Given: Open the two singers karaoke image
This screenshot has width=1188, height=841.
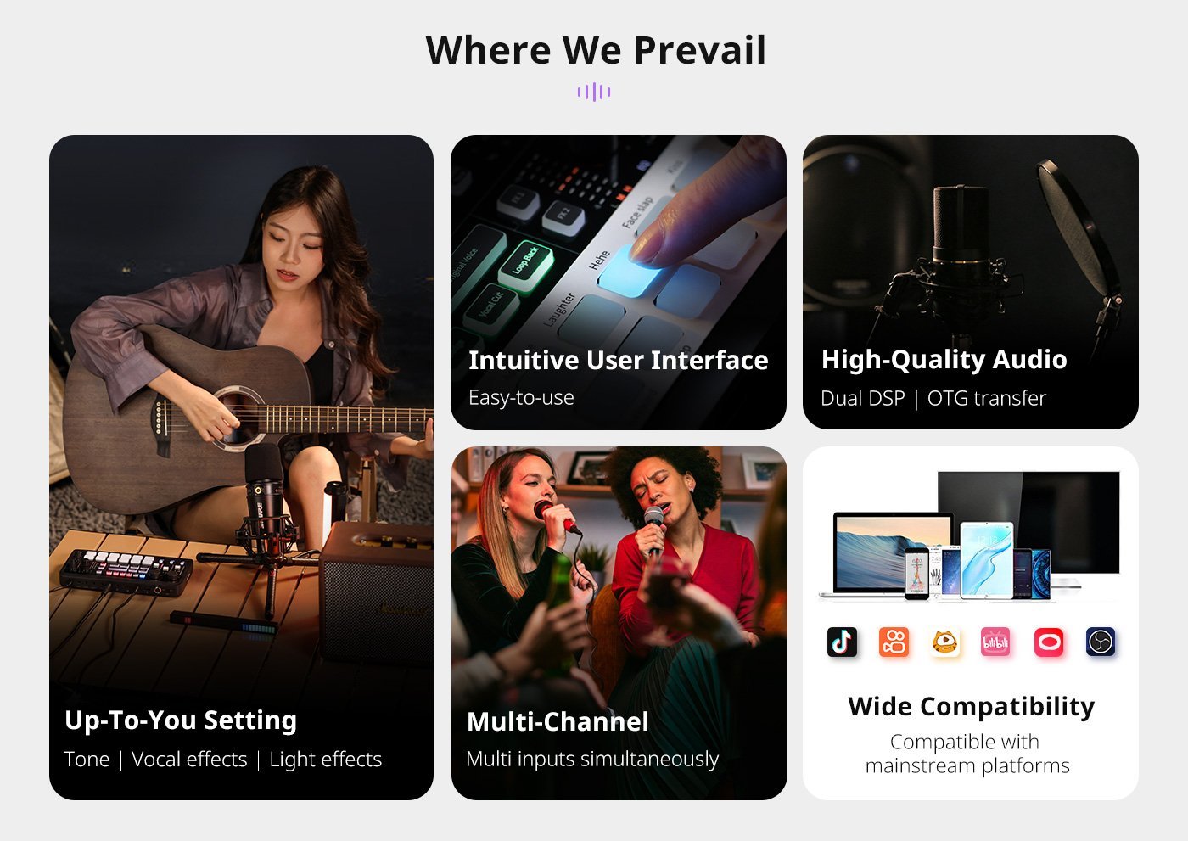Looking at the screenshot, I should coord(619,623).
